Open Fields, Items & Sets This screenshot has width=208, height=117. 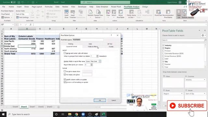point(131,14)
